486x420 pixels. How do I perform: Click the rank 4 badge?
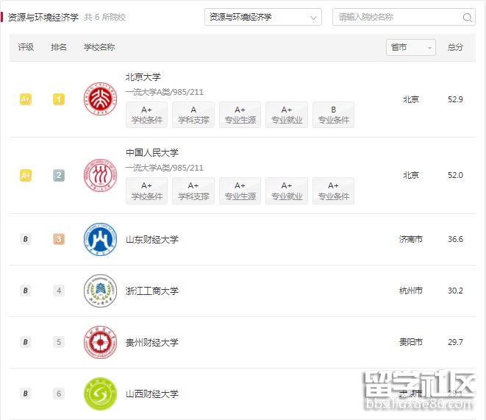pos(59,291)
